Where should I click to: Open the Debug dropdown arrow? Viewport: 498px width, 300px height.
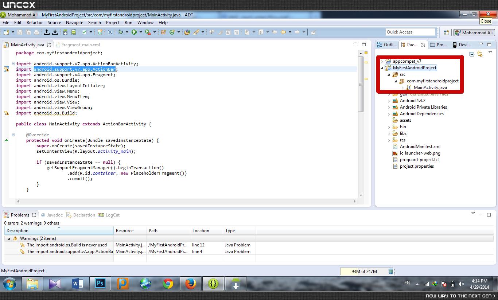click(127, 32)
